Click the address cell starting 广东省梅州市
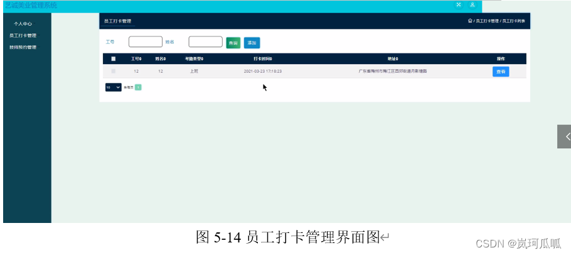The height and width of the screenshot is (255, 571). 393,72
